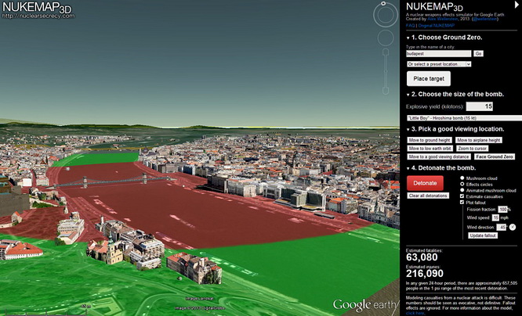Open the @wellerstein Twitter link
The height and width of the screenshot is (316, 522).
click(485, 20)
